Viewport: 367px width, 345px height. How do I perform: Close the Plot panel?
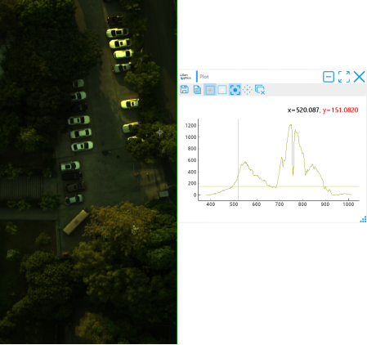point(359,77)
